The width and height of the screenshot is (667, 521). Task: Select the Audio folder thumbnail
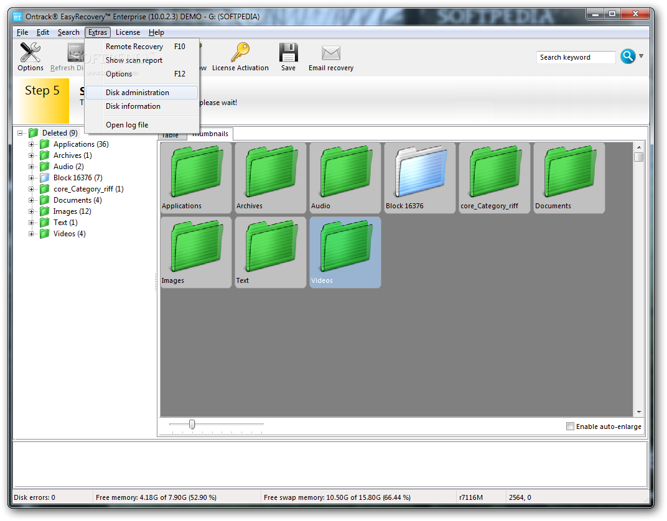(x=345, y=178)
